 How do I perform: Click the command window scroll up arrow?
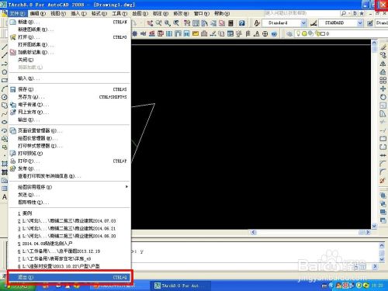pyautogui.click(x=382, y=245)
